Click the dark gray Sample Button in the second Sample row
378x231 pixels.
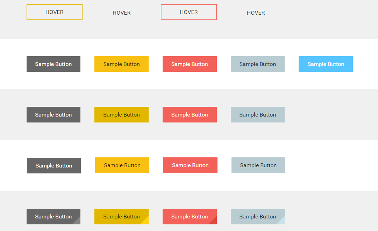click(x=54, y=114)
